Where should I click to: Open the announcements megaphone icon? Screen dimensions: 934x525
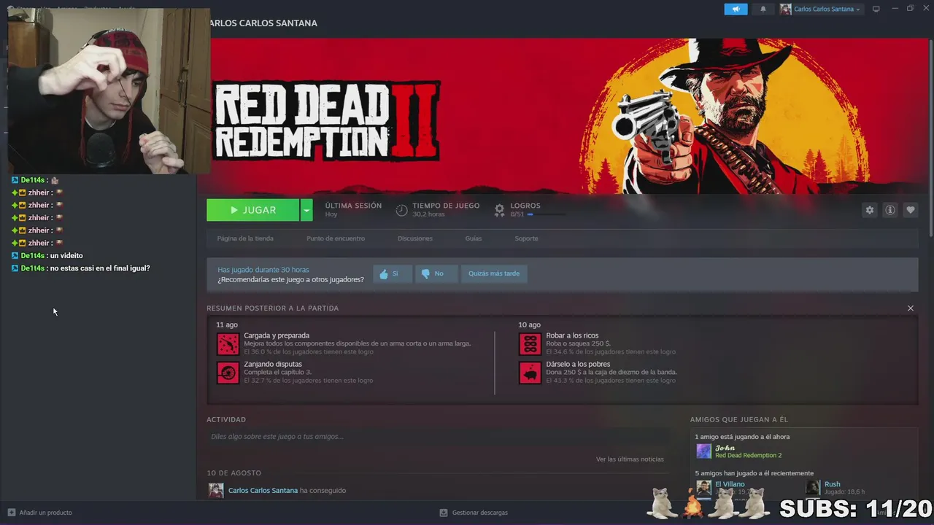736,9
